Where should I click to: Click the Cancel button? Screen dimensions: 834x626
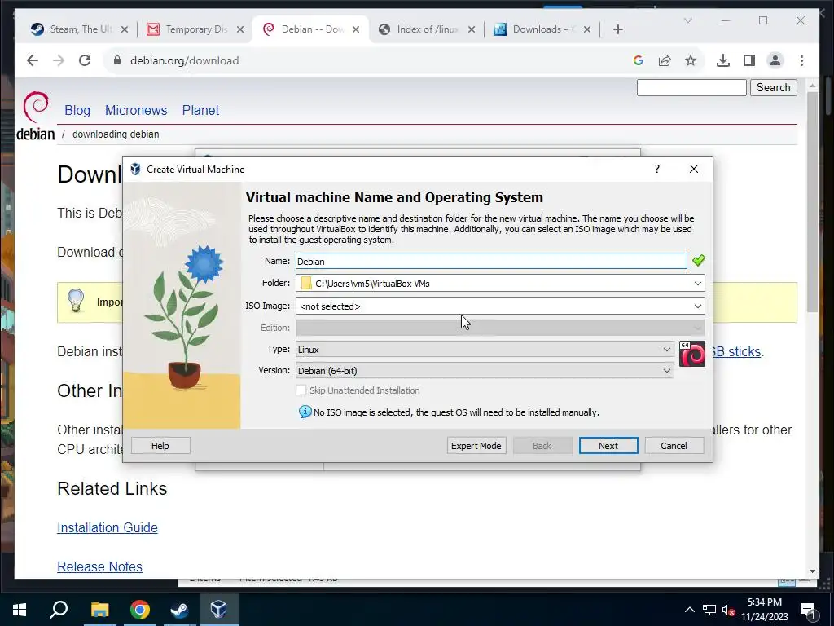(674, 446)
